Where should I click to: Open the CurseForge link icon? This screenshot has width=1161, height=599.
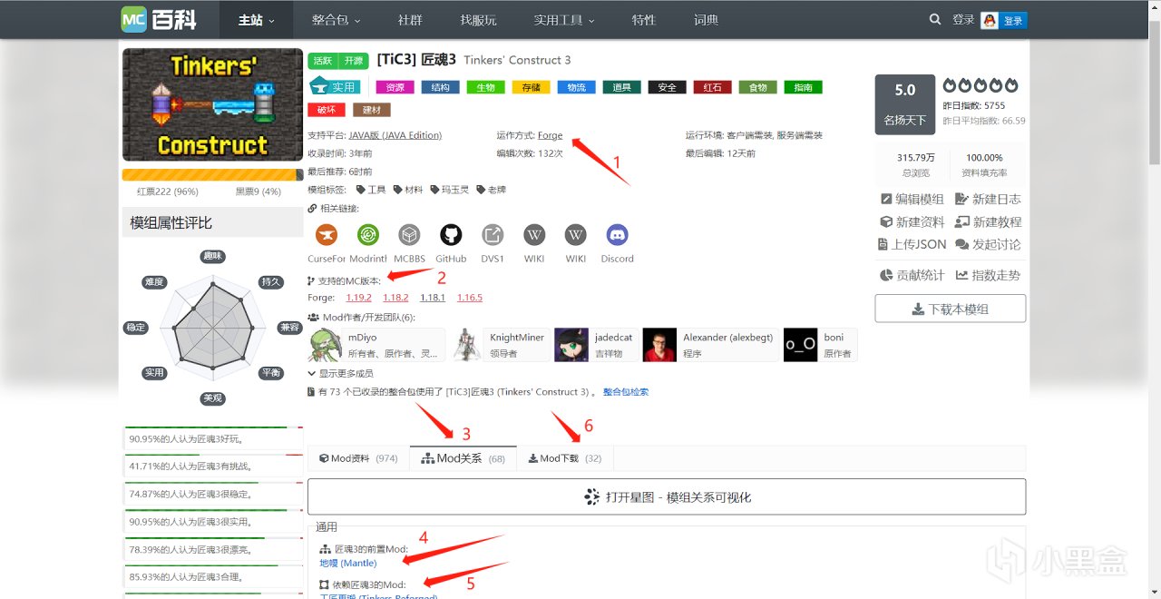pos(326,236)
